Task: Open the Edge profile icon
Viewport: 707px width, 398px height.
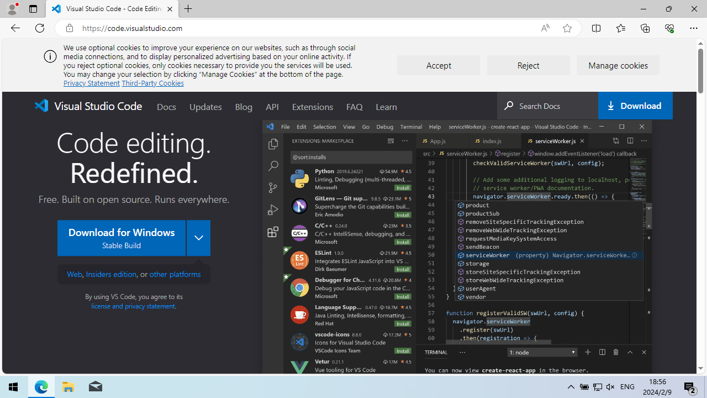Action: click(x=12, y=9)
